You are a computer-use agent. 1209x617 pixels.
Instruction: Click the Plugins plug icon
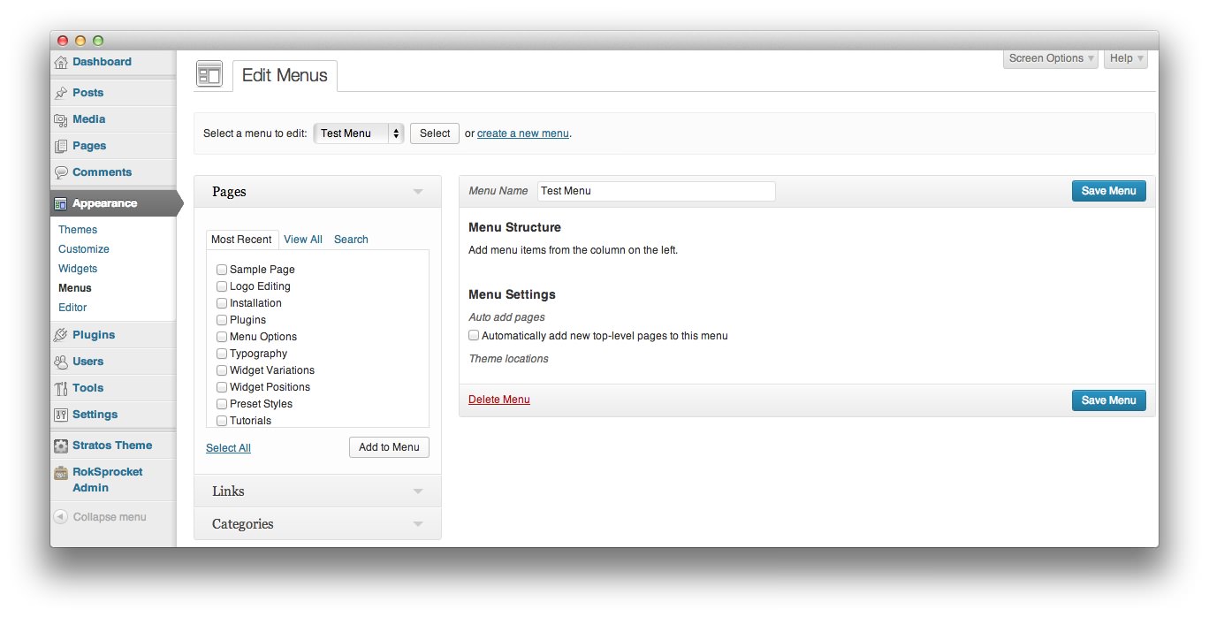pos(61,335)
